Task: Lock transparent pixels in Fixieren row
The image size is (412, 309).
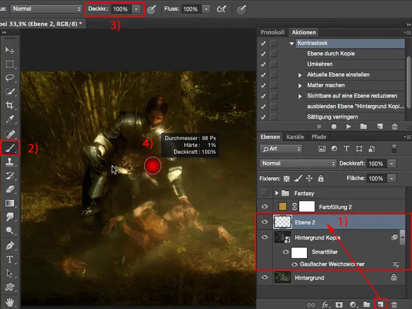Action: pos(287,179)
